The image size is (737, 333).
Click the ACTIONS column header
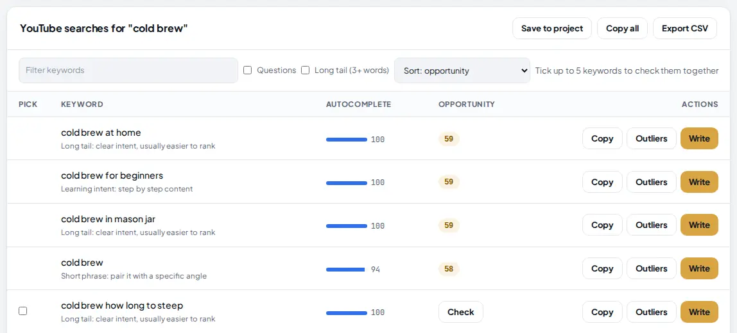[700, 104]
